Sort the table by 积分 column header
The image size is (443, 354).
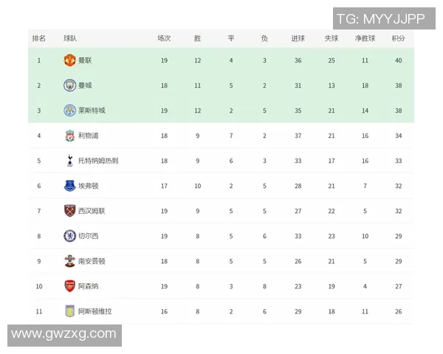[399, 38]
